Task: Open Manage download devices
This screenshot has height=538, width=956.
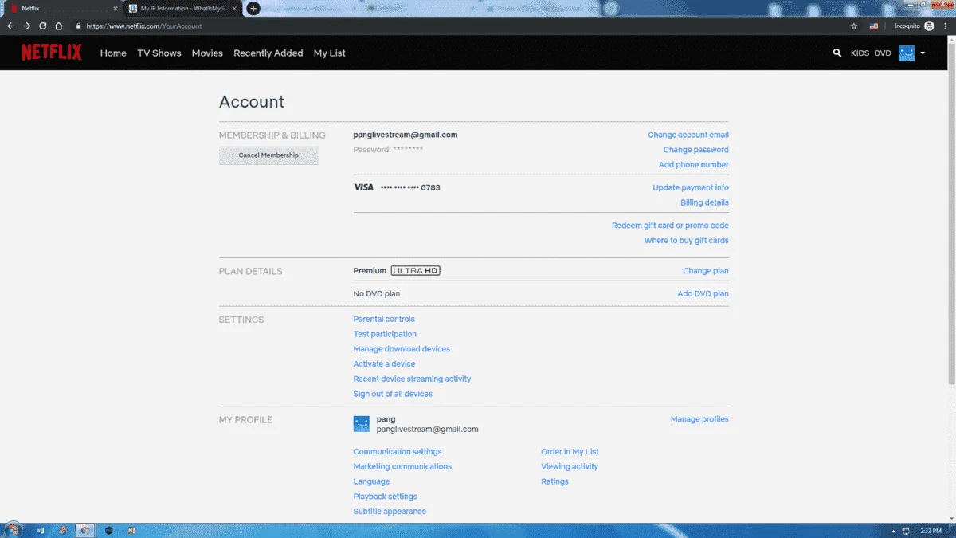Action: point(402,349)
